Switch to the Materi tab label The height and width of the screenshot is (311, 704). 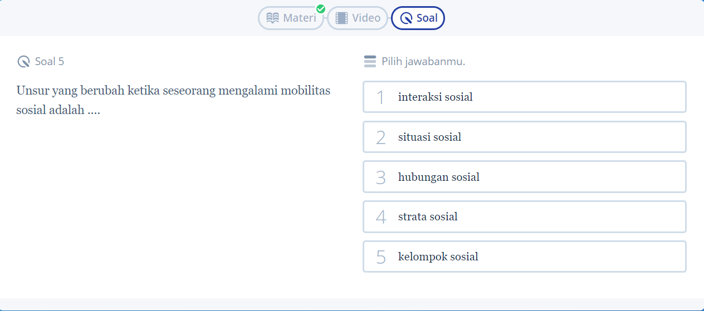click(299, 18)
